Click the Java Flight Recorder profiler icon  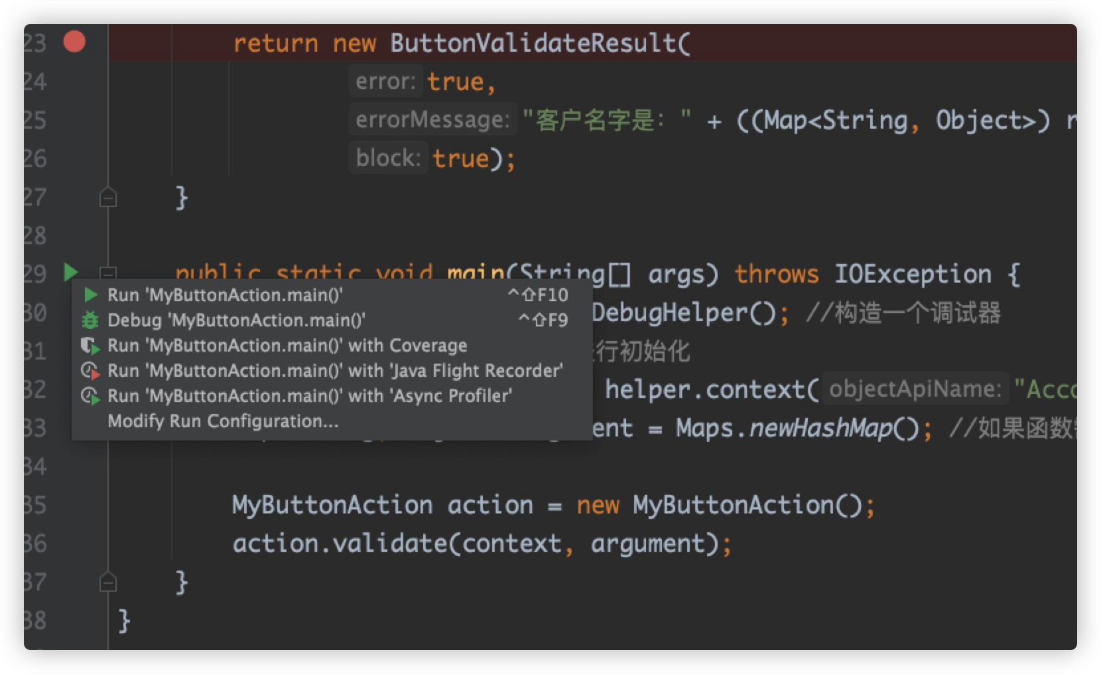click(90, 371)
